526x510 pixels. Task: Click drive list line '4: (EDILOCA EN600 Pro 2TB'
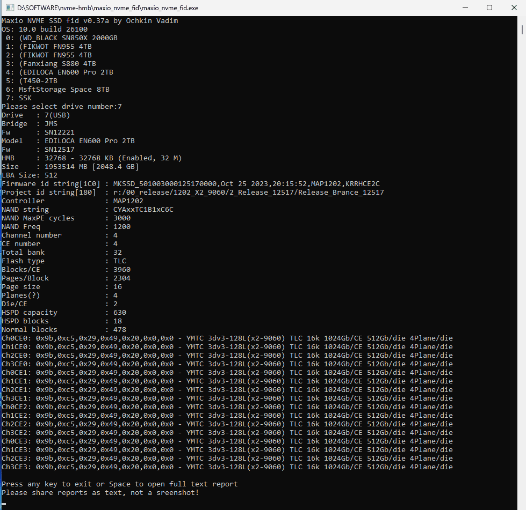point(60,72)
